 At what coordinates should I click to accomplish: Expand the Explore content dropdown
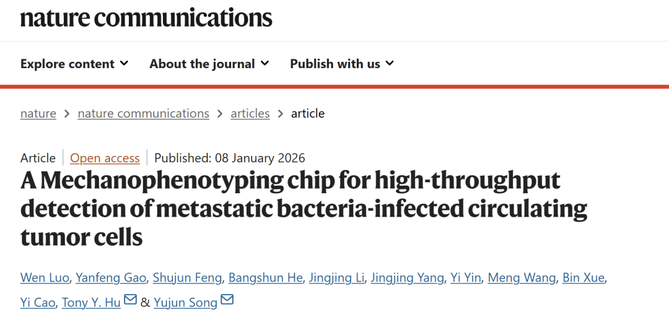[74, 64]
